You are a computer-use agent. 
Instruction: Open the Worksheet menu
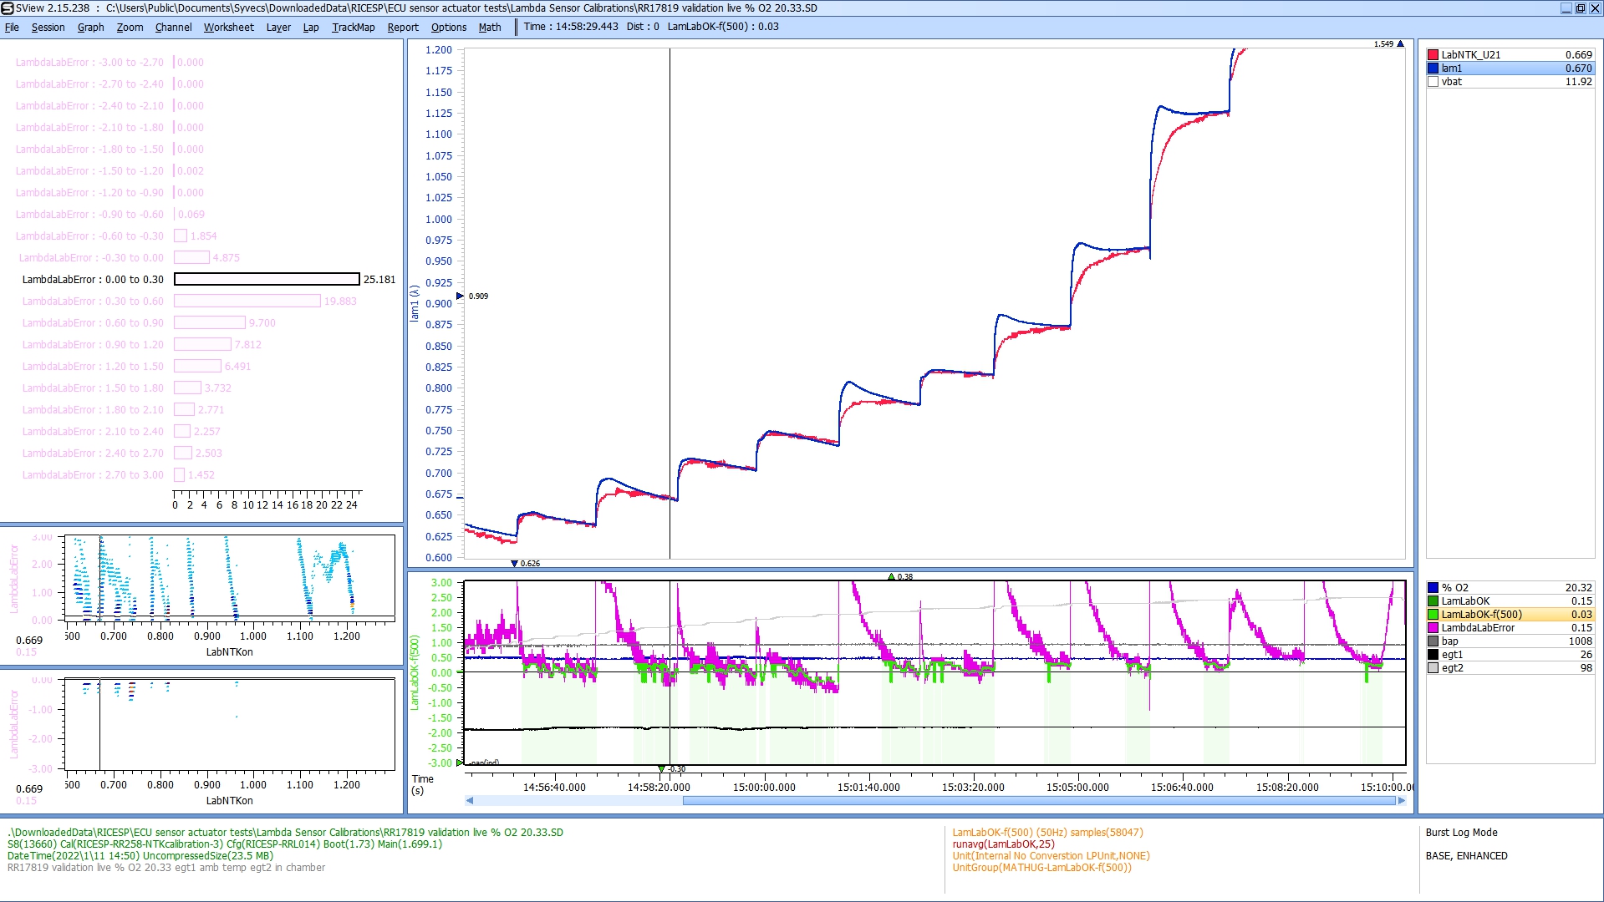(x=228, y=27)
